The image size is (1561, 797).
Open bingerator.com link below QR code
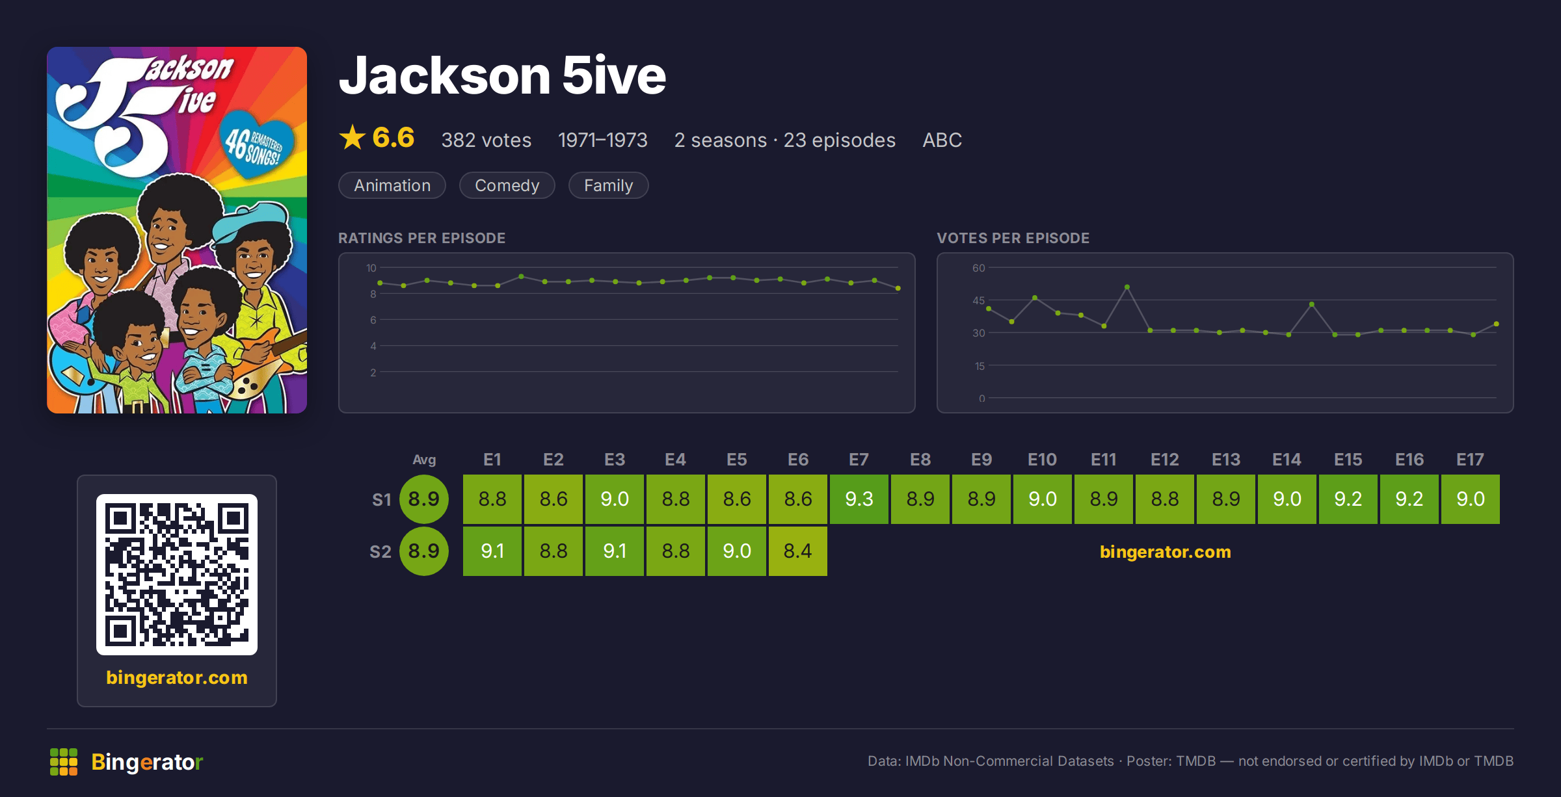click(x=177, y=677)
